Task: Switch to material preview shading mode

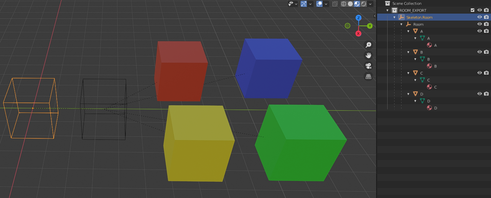Action: 357,4
